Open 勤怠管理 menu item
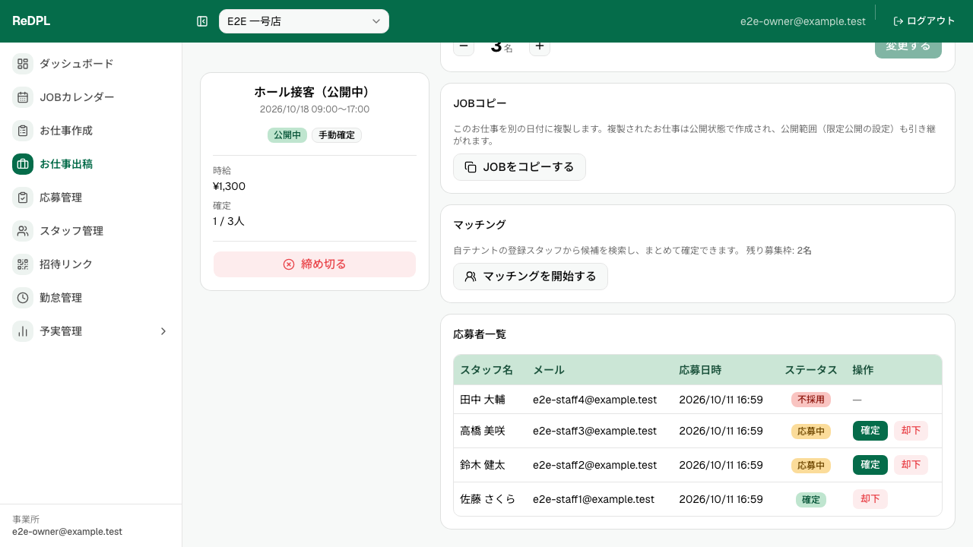Screen dimensions: 973x547 [x=91, y=298]
